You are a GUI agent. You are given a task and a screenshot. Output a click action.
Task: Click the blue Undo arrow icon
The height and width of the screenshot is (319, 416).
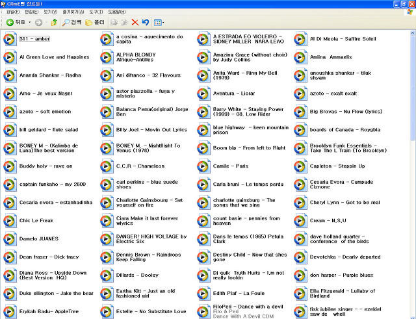[x=145, y=23]
